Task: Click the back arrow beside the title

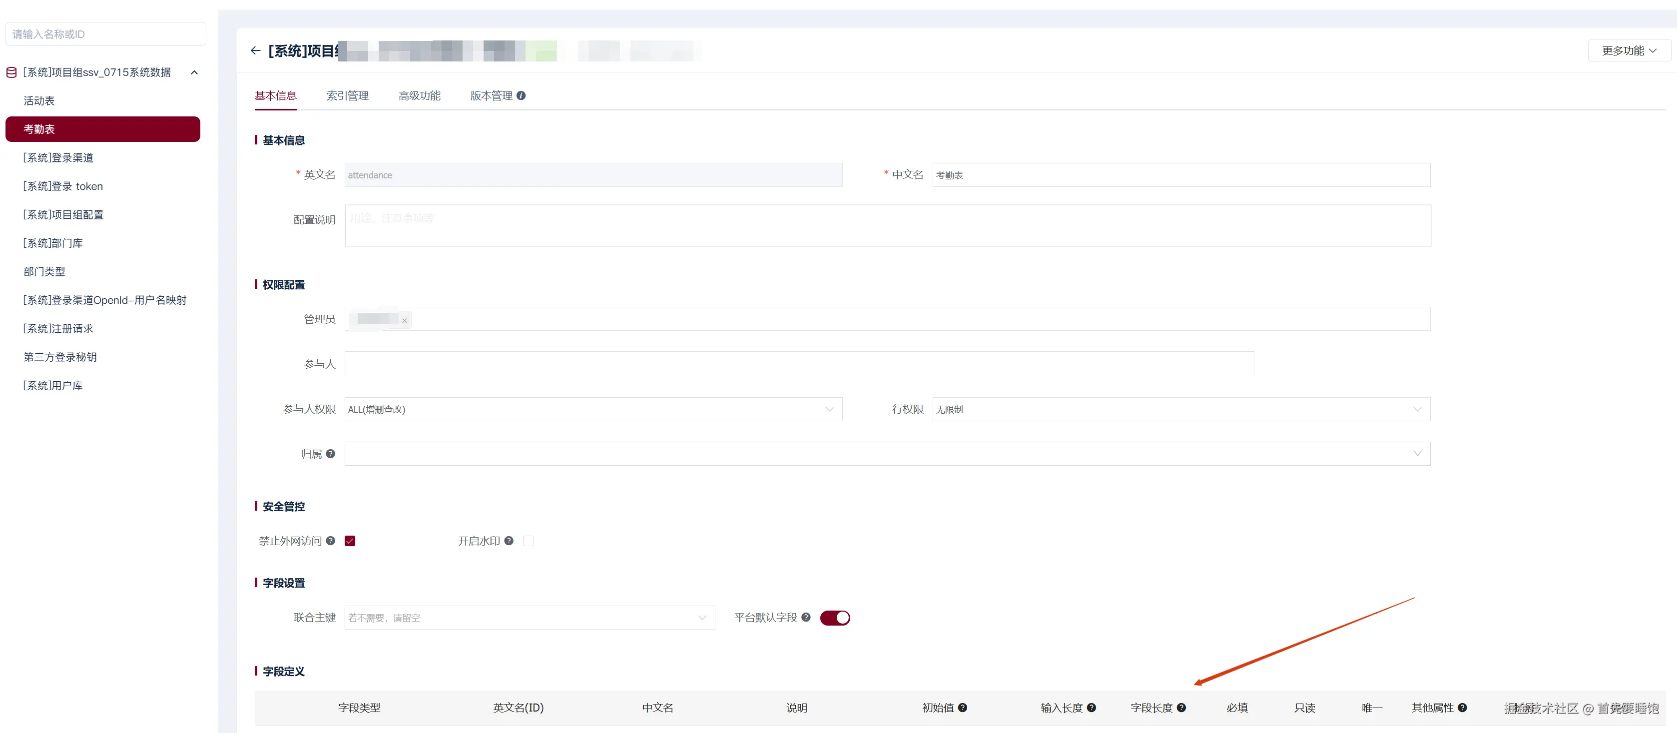Action: pos(255,51)
